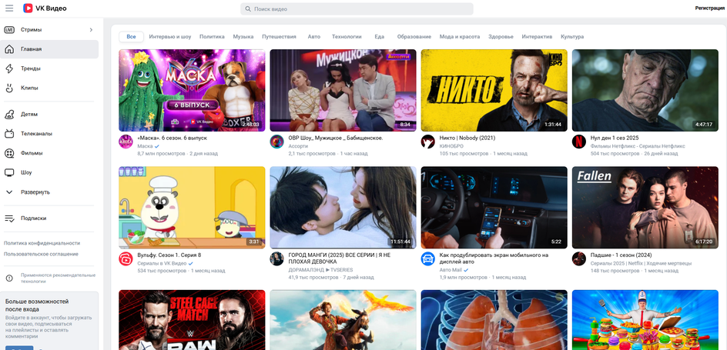Open the hamburger menu icon
This screenshot has height=350, width=727.
9,8
